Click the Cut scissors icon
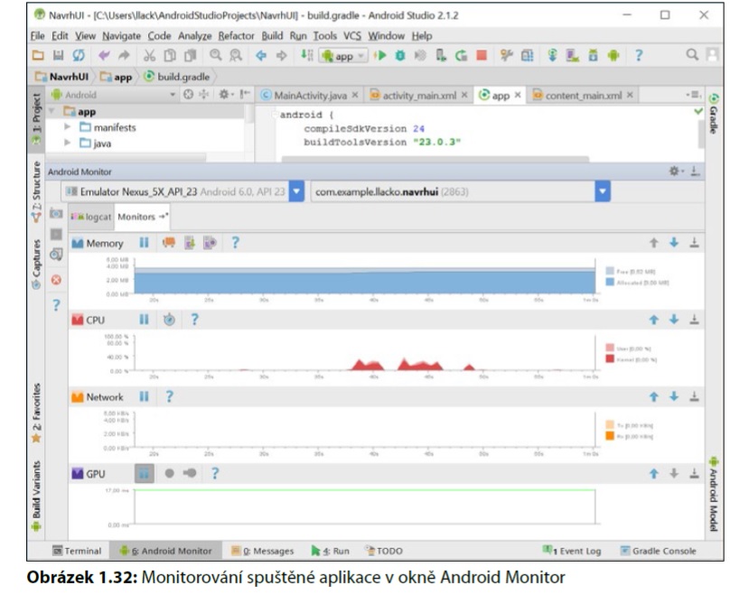The image size is (730, 595). pyautogui.click(x=149, y=55)
